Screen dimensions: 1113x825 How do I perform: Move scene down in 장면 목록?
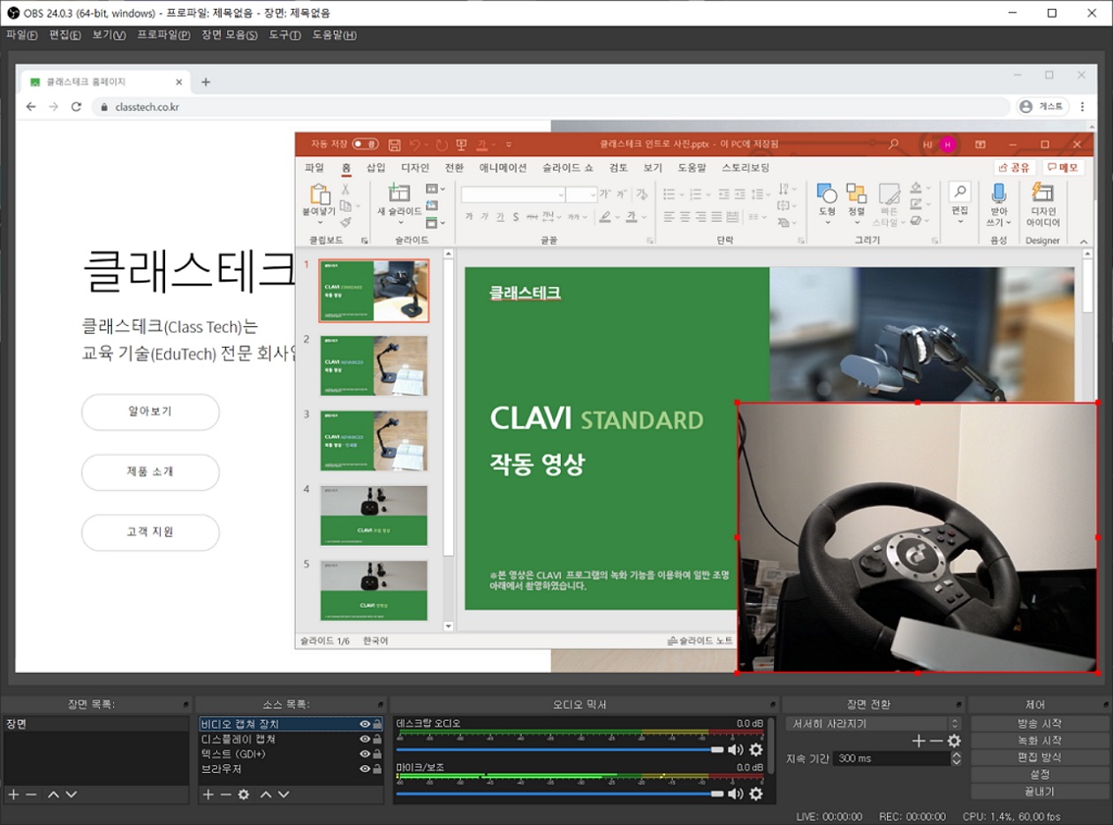[x=71, y=795]
